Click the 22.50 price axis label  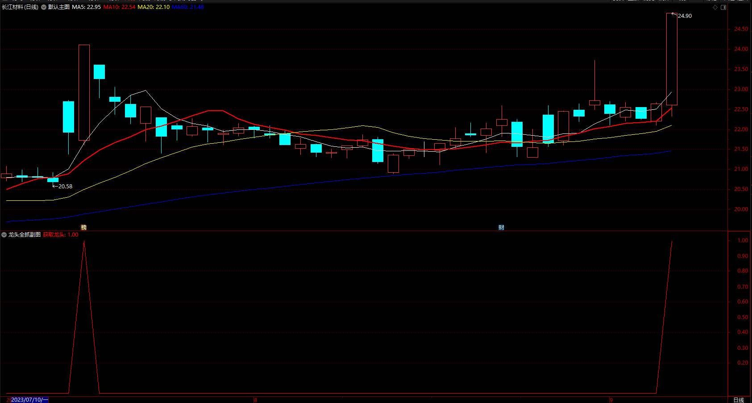(x=741, y=109)
